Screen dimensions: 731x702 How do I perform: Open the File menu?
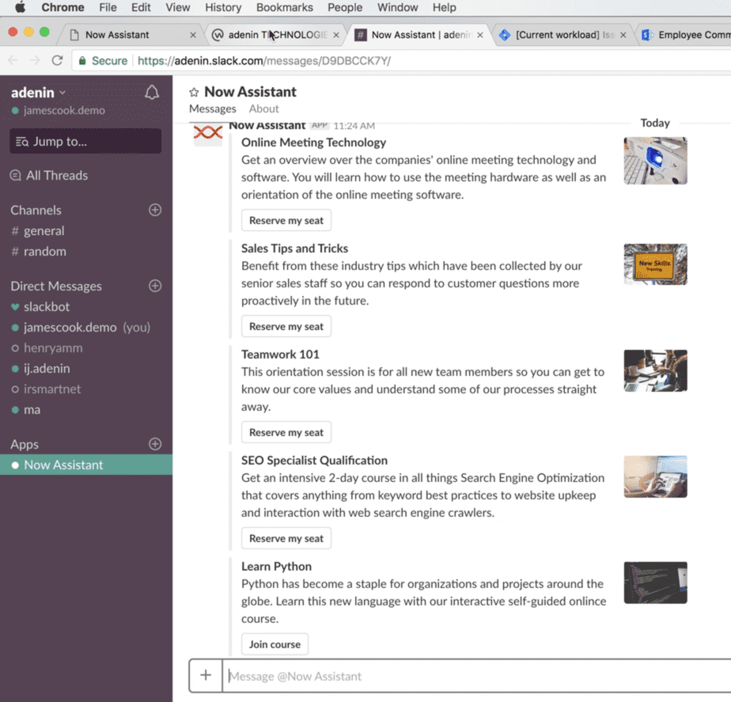[x=108, y=7]
